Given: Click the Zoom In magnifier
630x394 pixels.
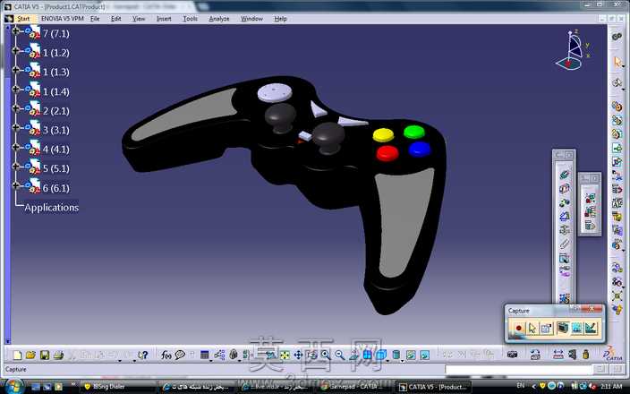Looking at the screenshot, I should [326, 355].
